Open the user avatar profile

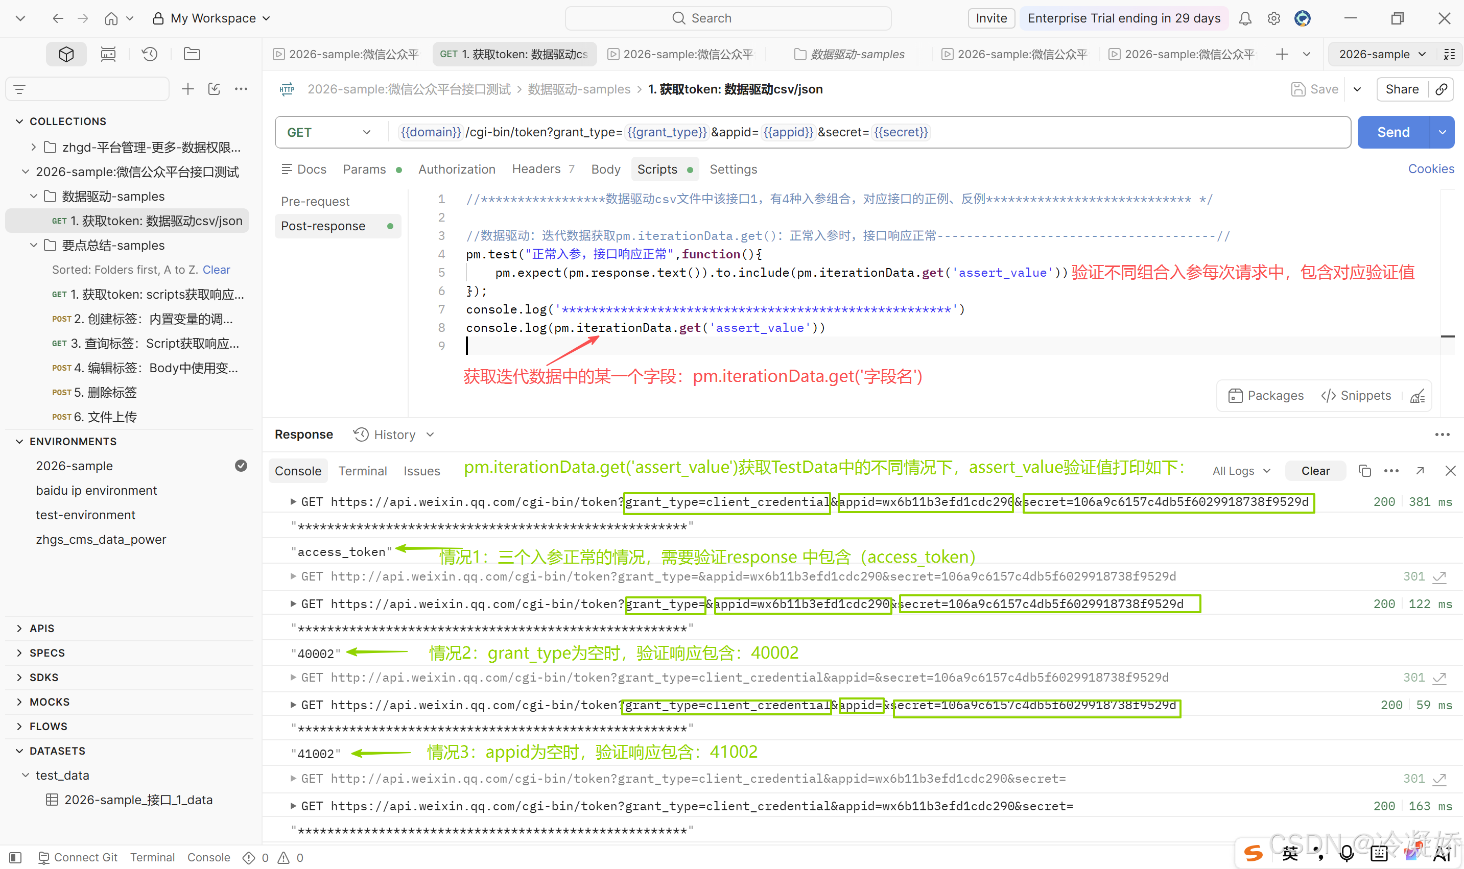(1302, 18)
